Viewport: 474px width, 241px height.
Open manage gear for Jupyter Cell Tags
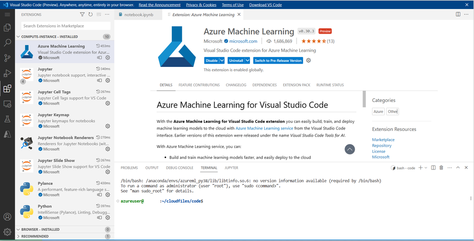108,103
